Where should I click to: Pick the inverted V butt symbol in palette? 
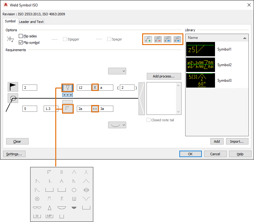tap(74, 172)
